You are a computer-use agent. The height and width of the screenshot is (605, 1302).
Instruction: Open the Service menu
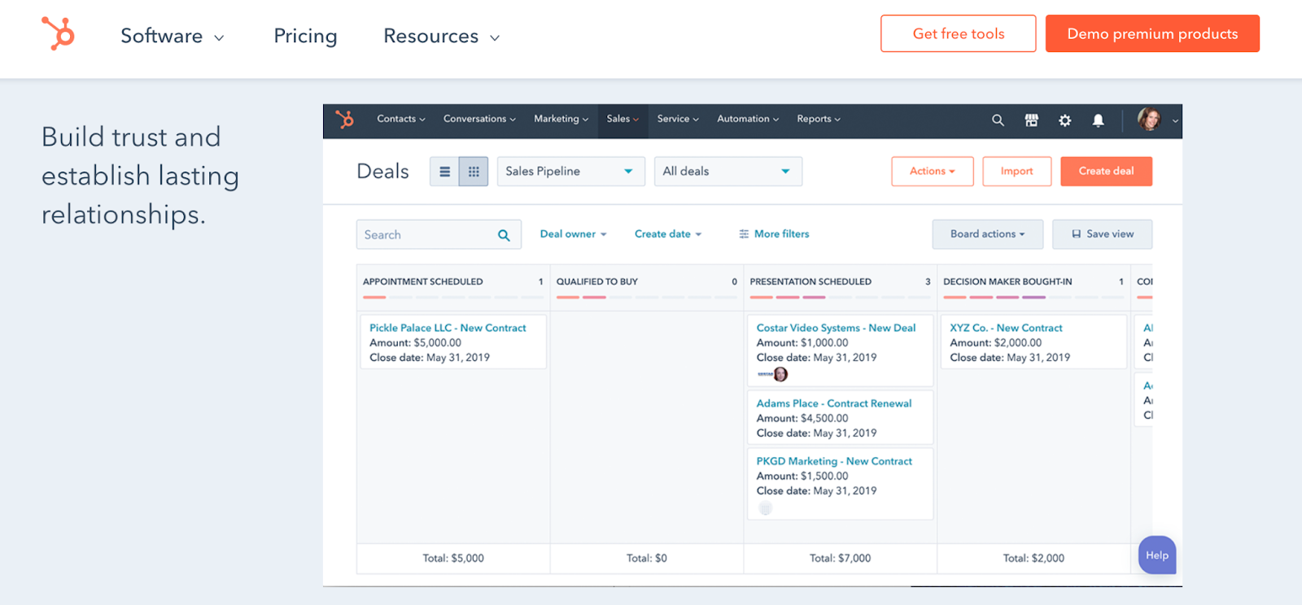coord(678,119)
